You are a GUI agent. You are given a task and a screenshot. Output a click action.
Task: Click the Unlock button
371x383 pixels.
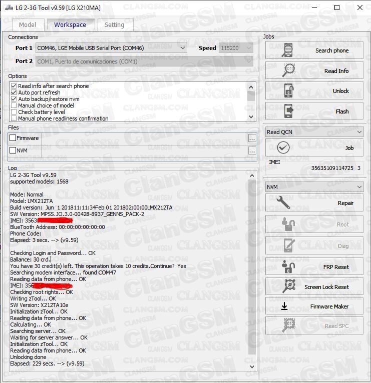click(x=314, y=91)
